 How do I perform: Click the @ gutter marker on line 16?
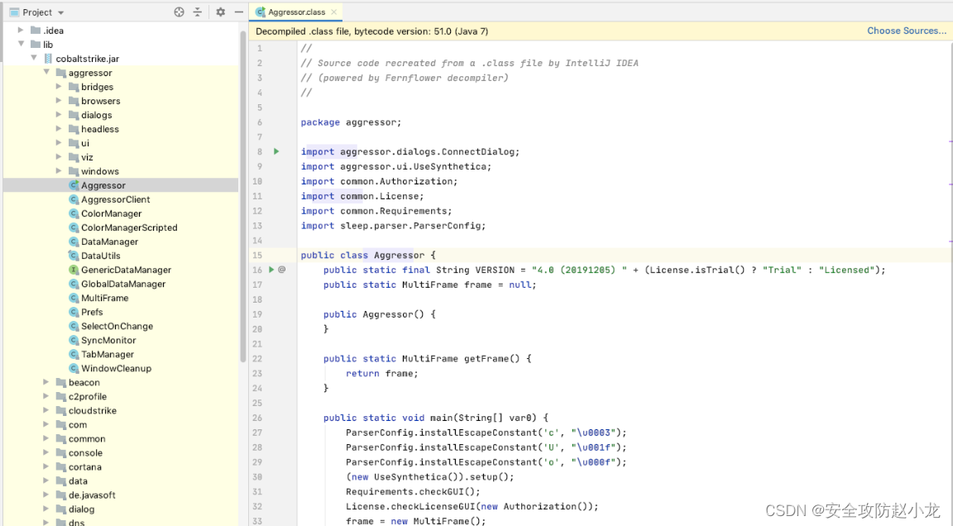point(282,269)
